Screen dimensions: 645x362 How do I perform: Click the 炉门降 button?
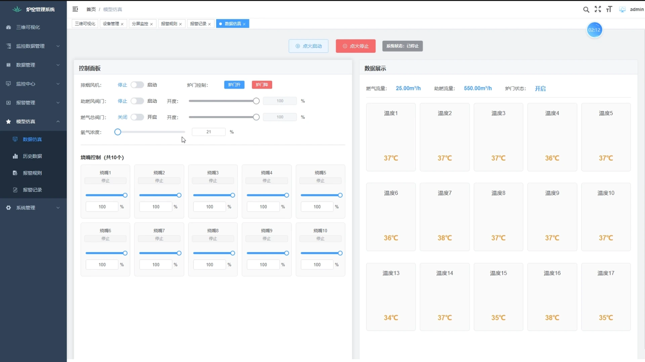pos(262,85)
